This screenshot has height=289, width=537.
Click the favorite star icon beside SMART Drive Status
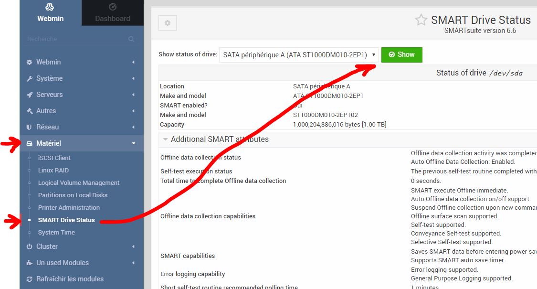point(421,20)
